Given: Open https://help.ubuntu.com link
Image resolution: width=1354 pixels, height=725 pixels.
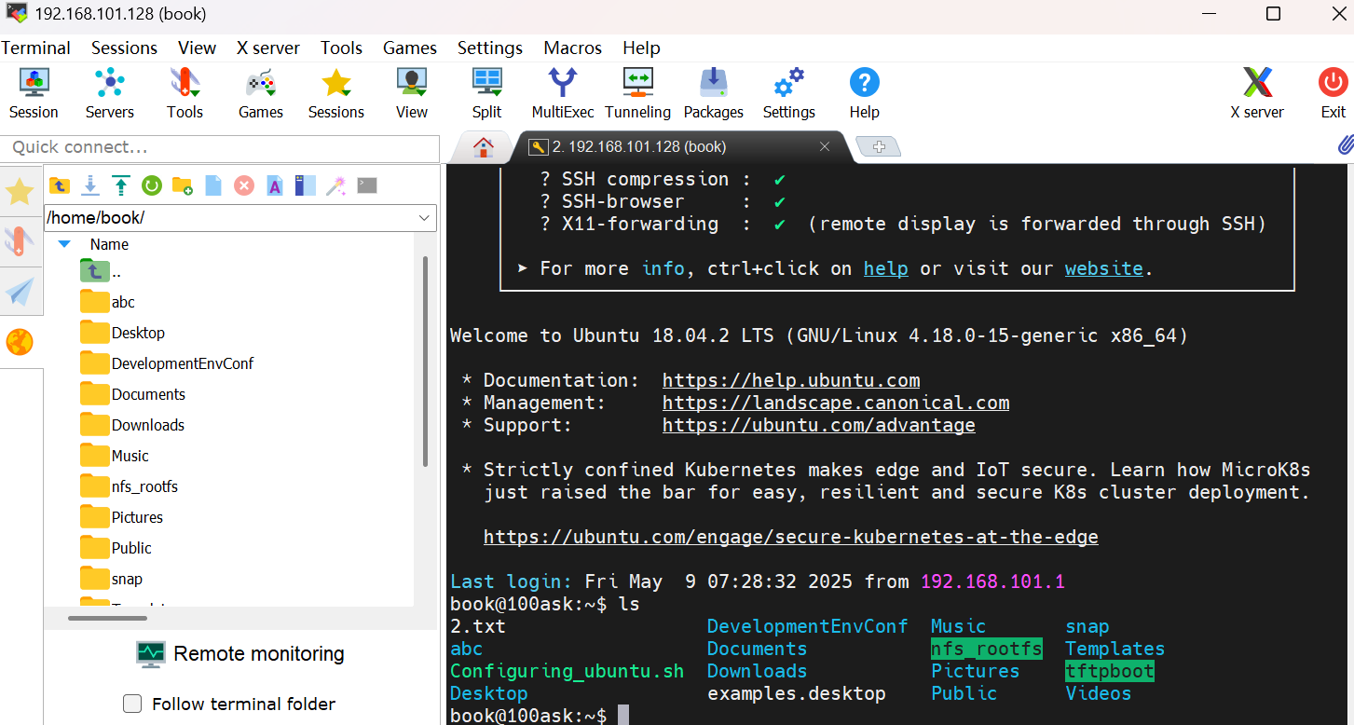Looking at the screenshot, I should (x=791, y=380).
